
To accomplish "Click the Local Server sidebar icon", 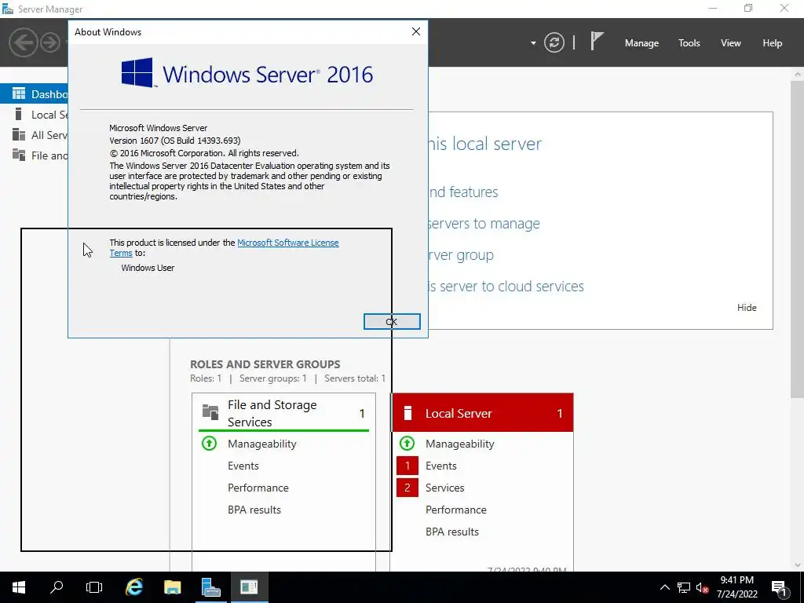I will 19,114.
